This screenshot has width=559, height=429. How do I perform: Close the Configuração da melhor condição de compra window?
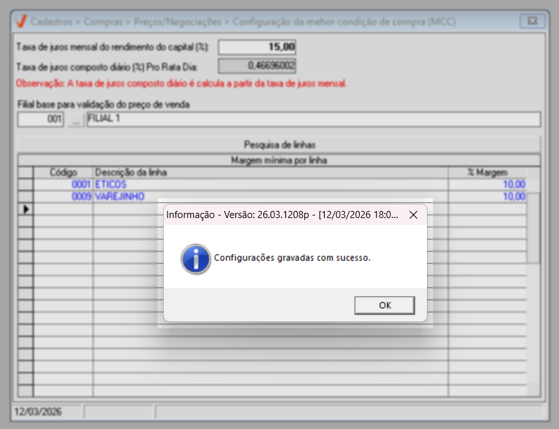click(x=532, y=21)
